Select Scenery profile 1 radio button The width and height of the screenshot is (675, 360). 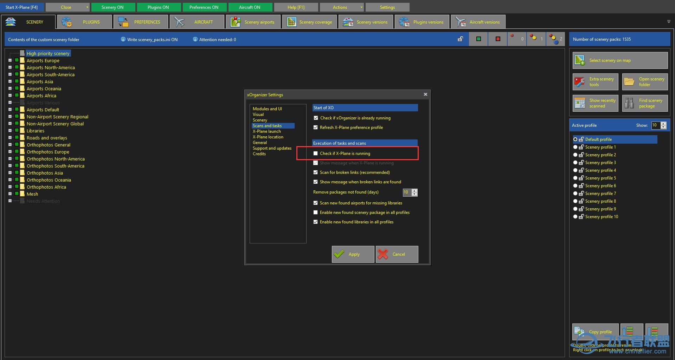(x=575, y=147)
